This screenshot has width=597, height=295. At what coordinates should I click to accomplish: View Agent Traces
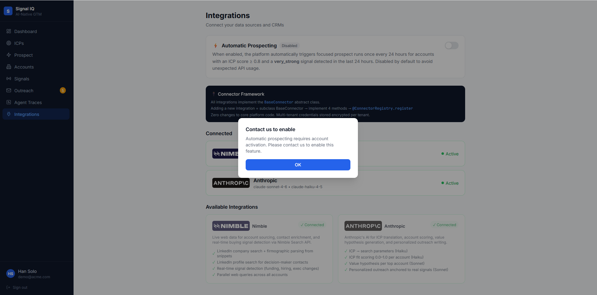(36, 102)
